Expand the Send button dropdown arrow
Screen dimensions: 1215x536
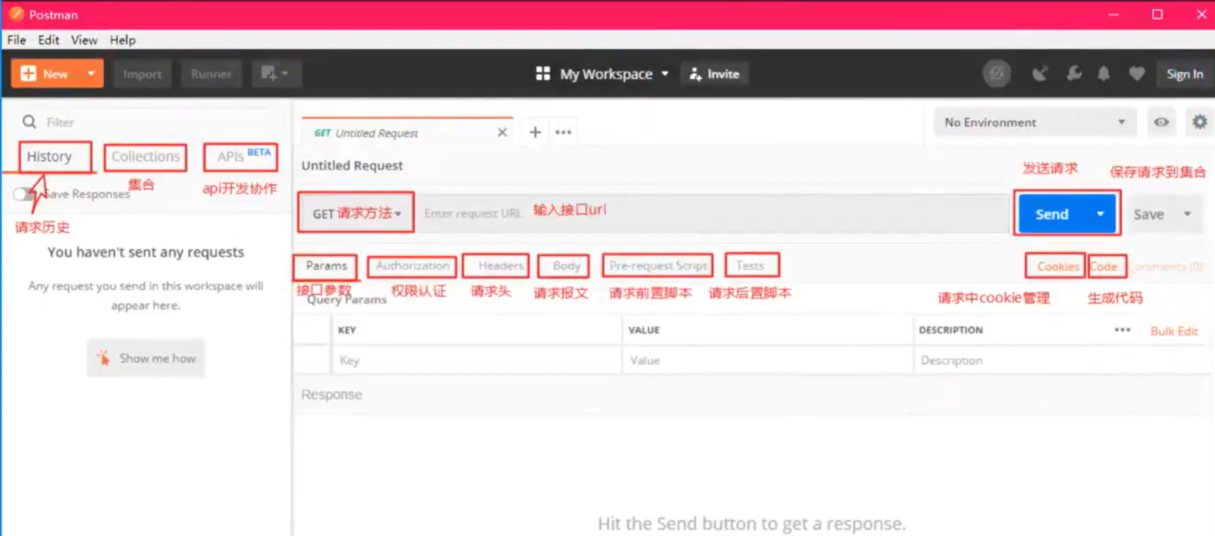pos(1101,214)
